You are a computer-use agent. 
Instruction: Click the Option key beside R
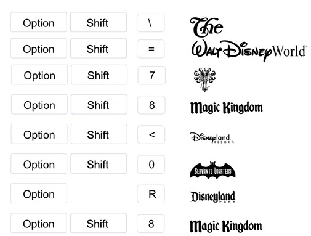39,193
